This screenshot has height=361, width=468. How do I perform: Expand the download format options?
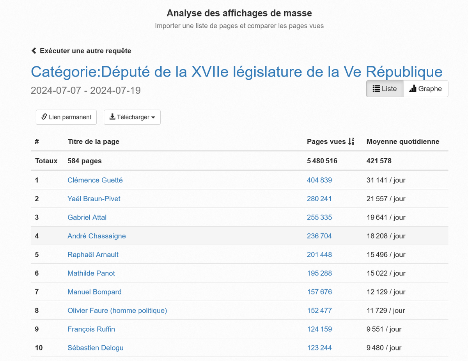132,117
